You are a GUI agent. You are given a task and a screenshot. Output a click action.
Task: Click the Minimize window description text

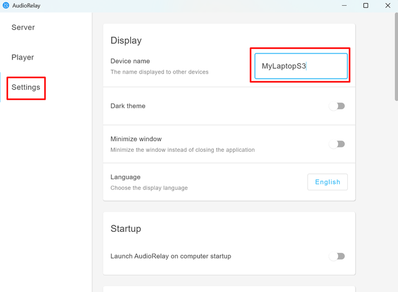(182, 150)
